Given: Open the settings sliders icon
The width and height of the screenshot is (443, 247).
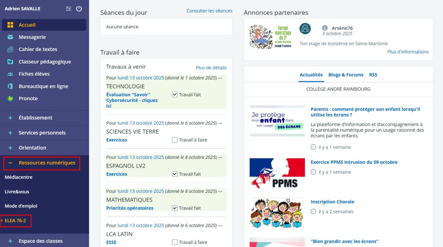Looking at the screenshot, I should (68, 9).
